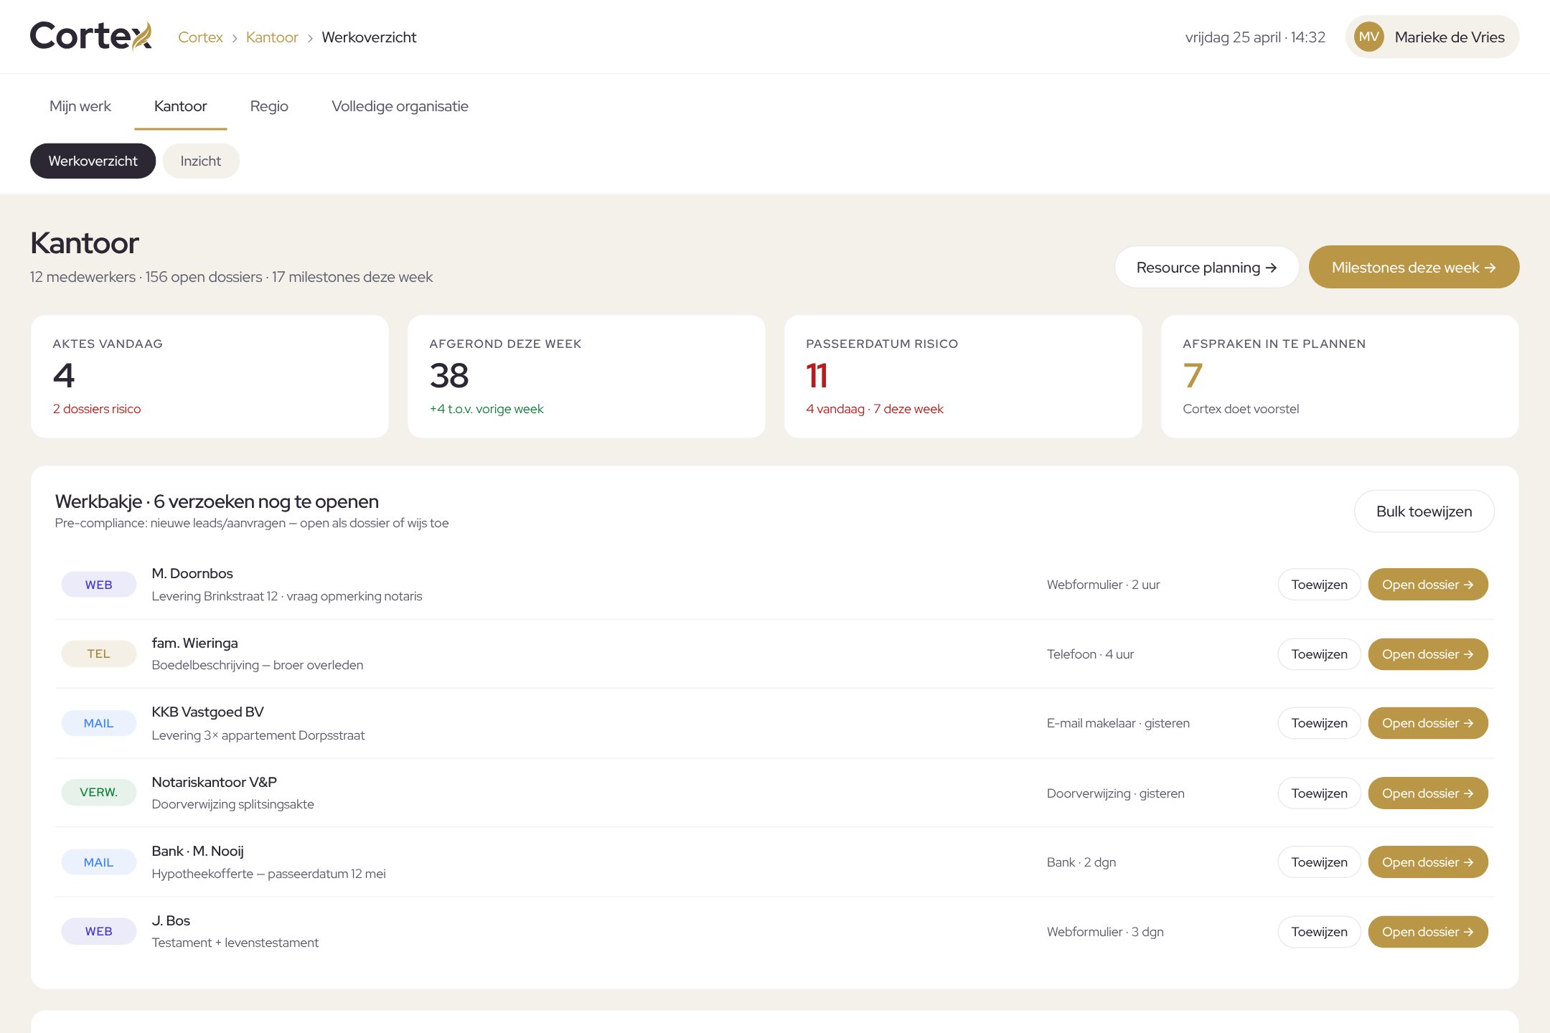This screenshot has width=1550, height=1033.
Task: Open the Afgerond deze week card
Action: (586, 377)
